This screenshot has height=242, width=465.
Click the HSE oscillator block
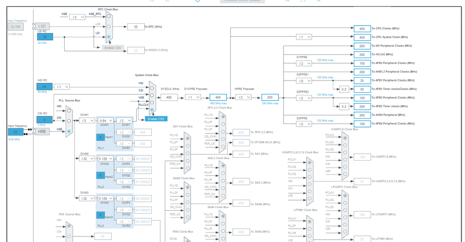pyautogui.click(x=42, y=131)
